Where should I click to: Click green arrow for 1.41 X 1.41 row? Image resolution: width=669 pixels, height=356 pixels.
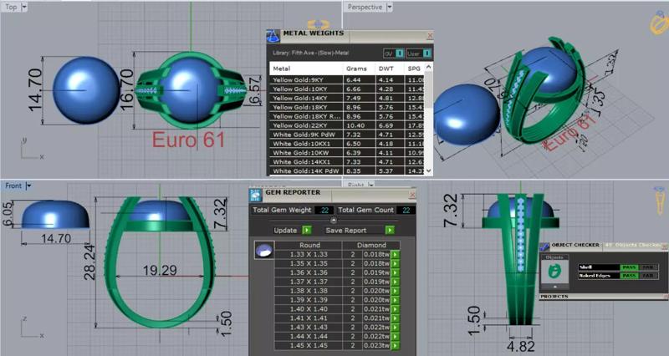point(396,318)
